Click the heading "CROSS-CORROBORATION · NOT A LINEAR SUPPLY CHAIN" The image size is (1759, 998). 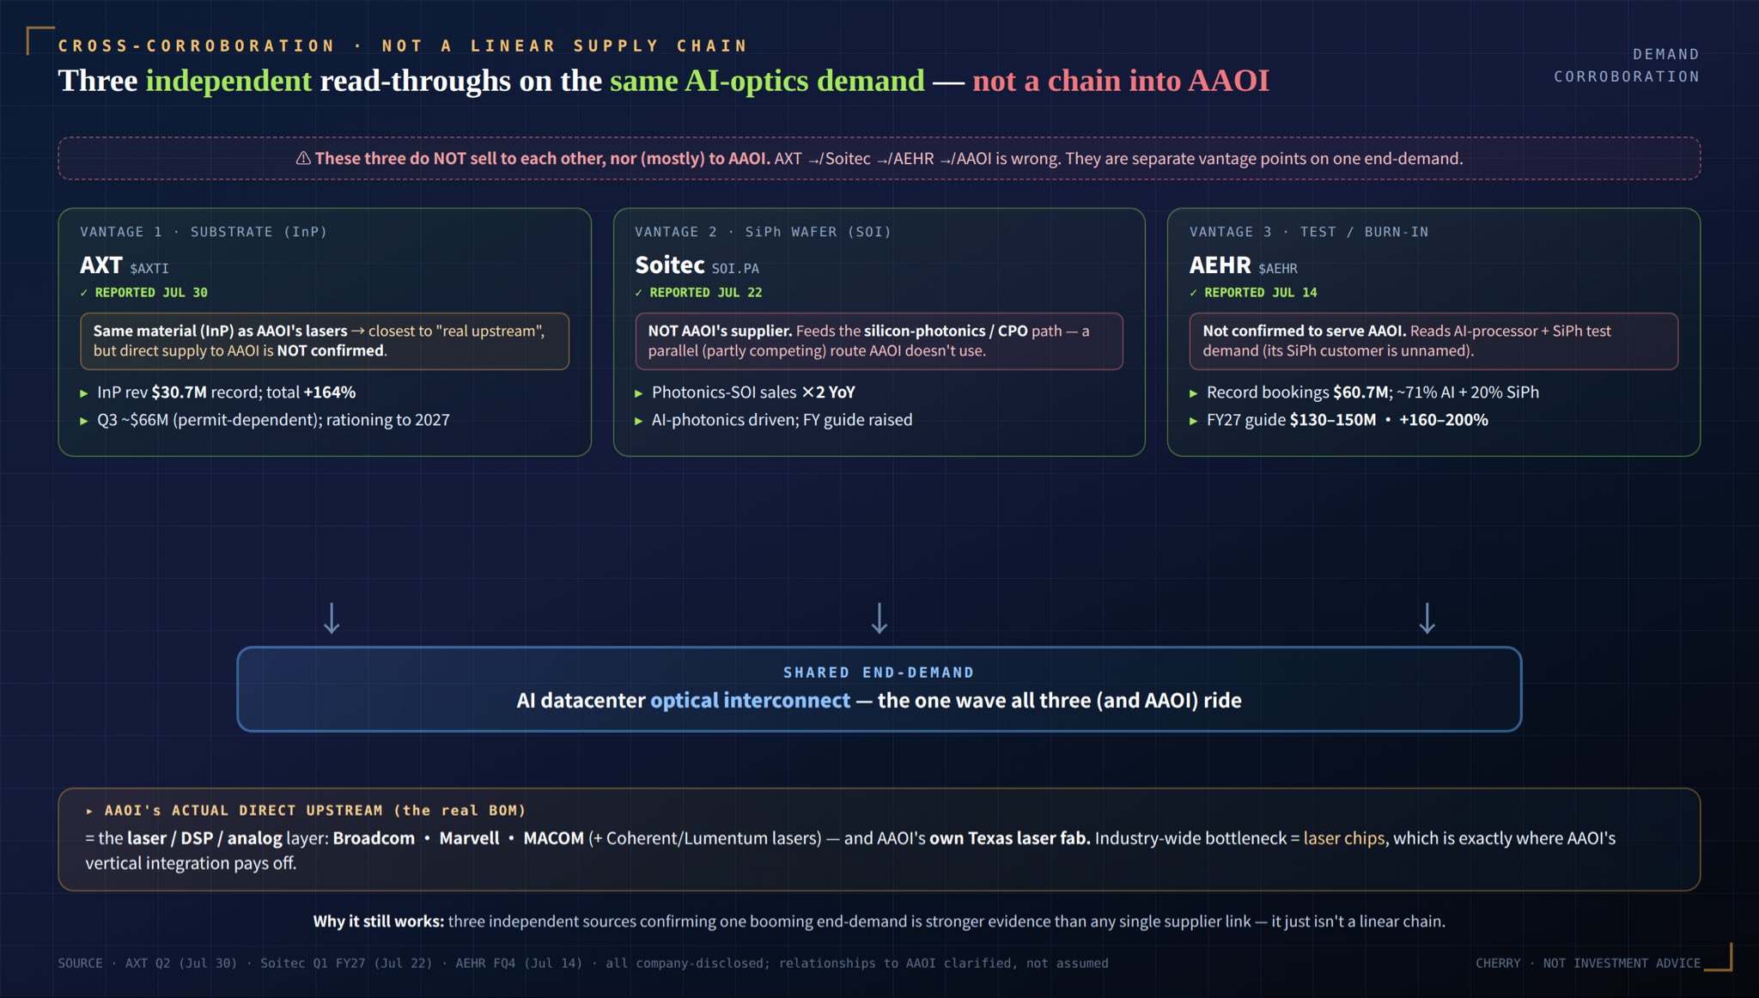coord(403,46)
